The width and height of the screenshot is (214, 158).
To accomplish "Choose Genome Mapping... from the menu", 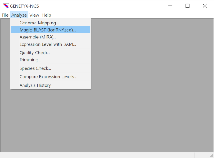I will 50,23.
